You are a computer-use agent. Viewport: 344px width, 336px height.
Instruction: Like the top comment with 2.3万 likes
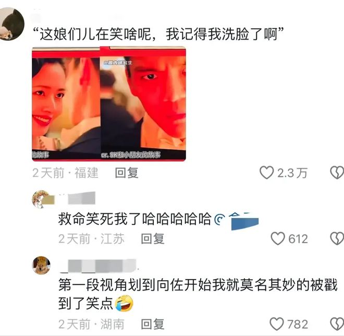[x=266, y=173]
